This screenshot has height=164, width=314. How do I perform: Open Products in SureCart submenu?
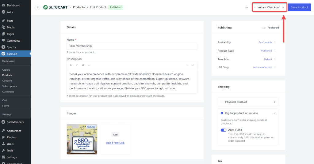(7, 75)
